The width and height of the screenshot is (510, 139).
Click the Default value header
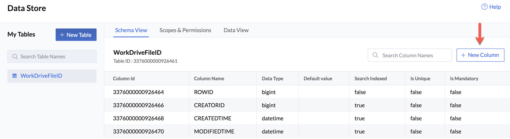[x=318, y=78]
